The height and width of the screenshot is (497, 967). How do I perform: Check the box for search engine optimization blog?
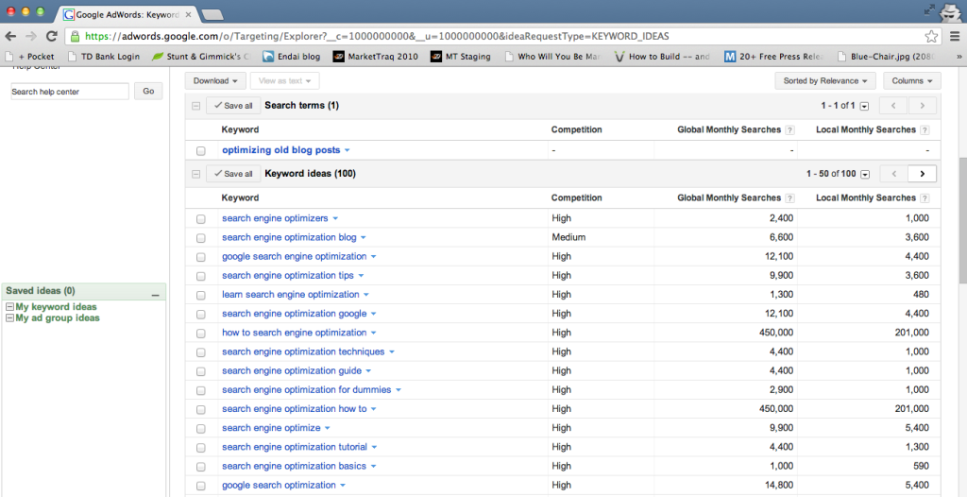click(200, 238)
